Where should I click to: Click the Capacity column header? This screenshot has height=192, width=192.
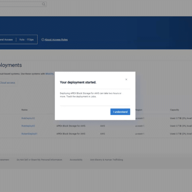pos(174,110)
